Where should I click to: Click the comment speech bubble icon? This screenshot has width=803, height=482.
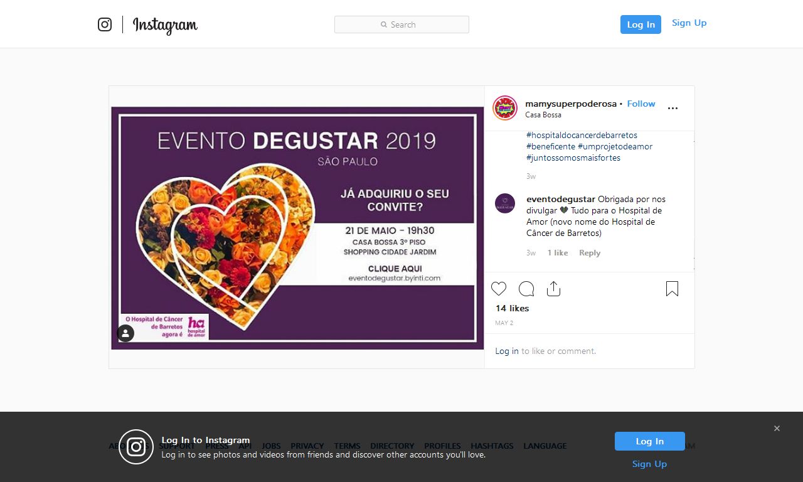(526, 289)
